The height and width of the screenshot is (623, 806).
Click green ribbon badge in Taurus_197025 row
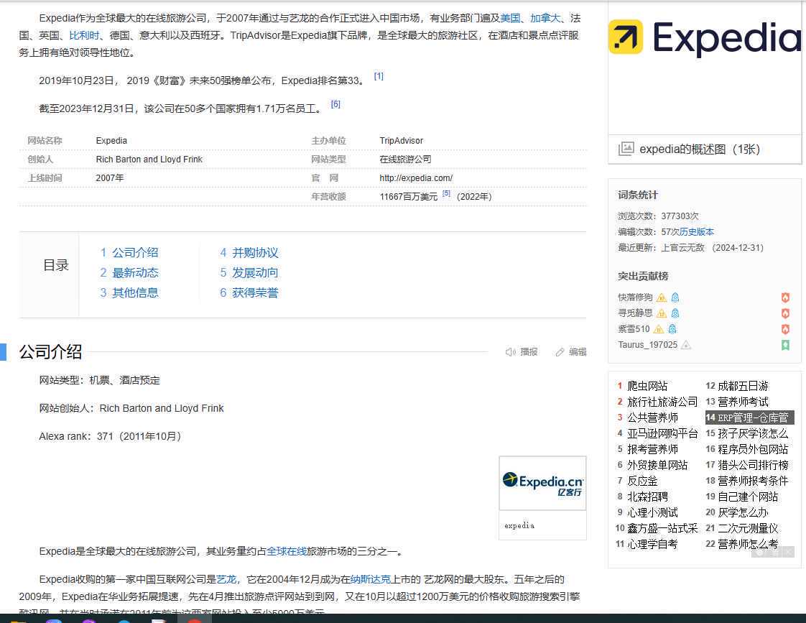(785, 345)
